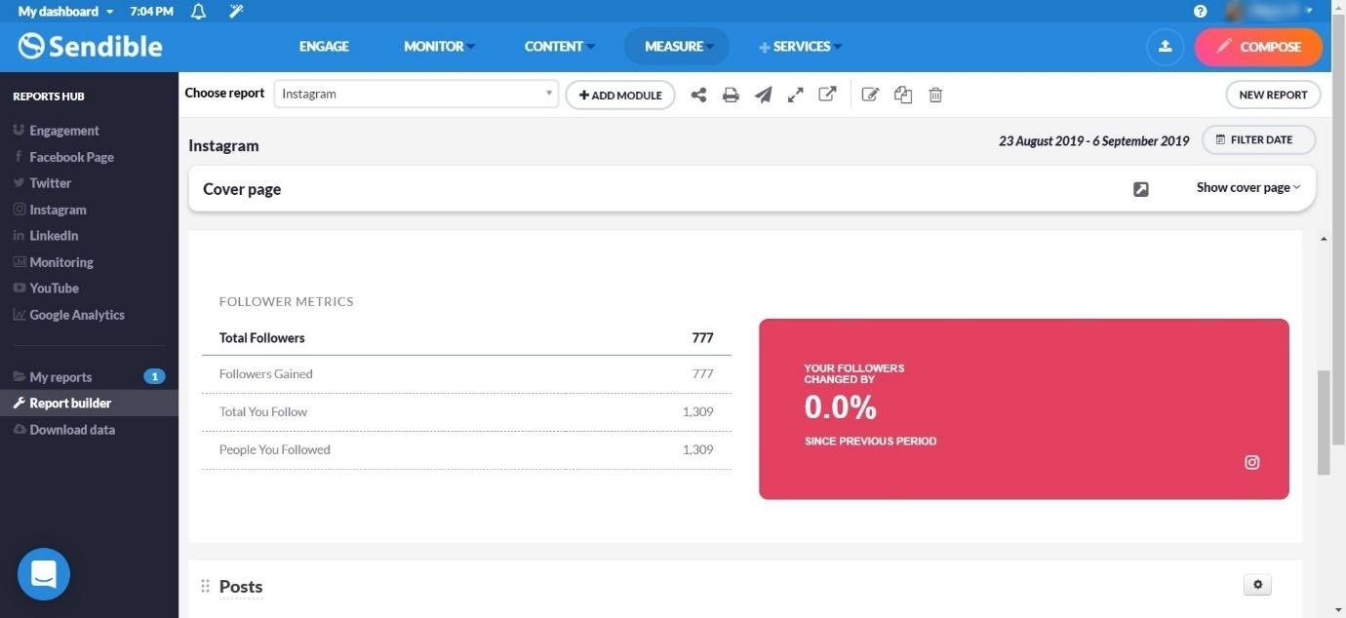Expand report to fullscreen with arrows icon
Screen dimensions: 1346x618
coord(796,95)
